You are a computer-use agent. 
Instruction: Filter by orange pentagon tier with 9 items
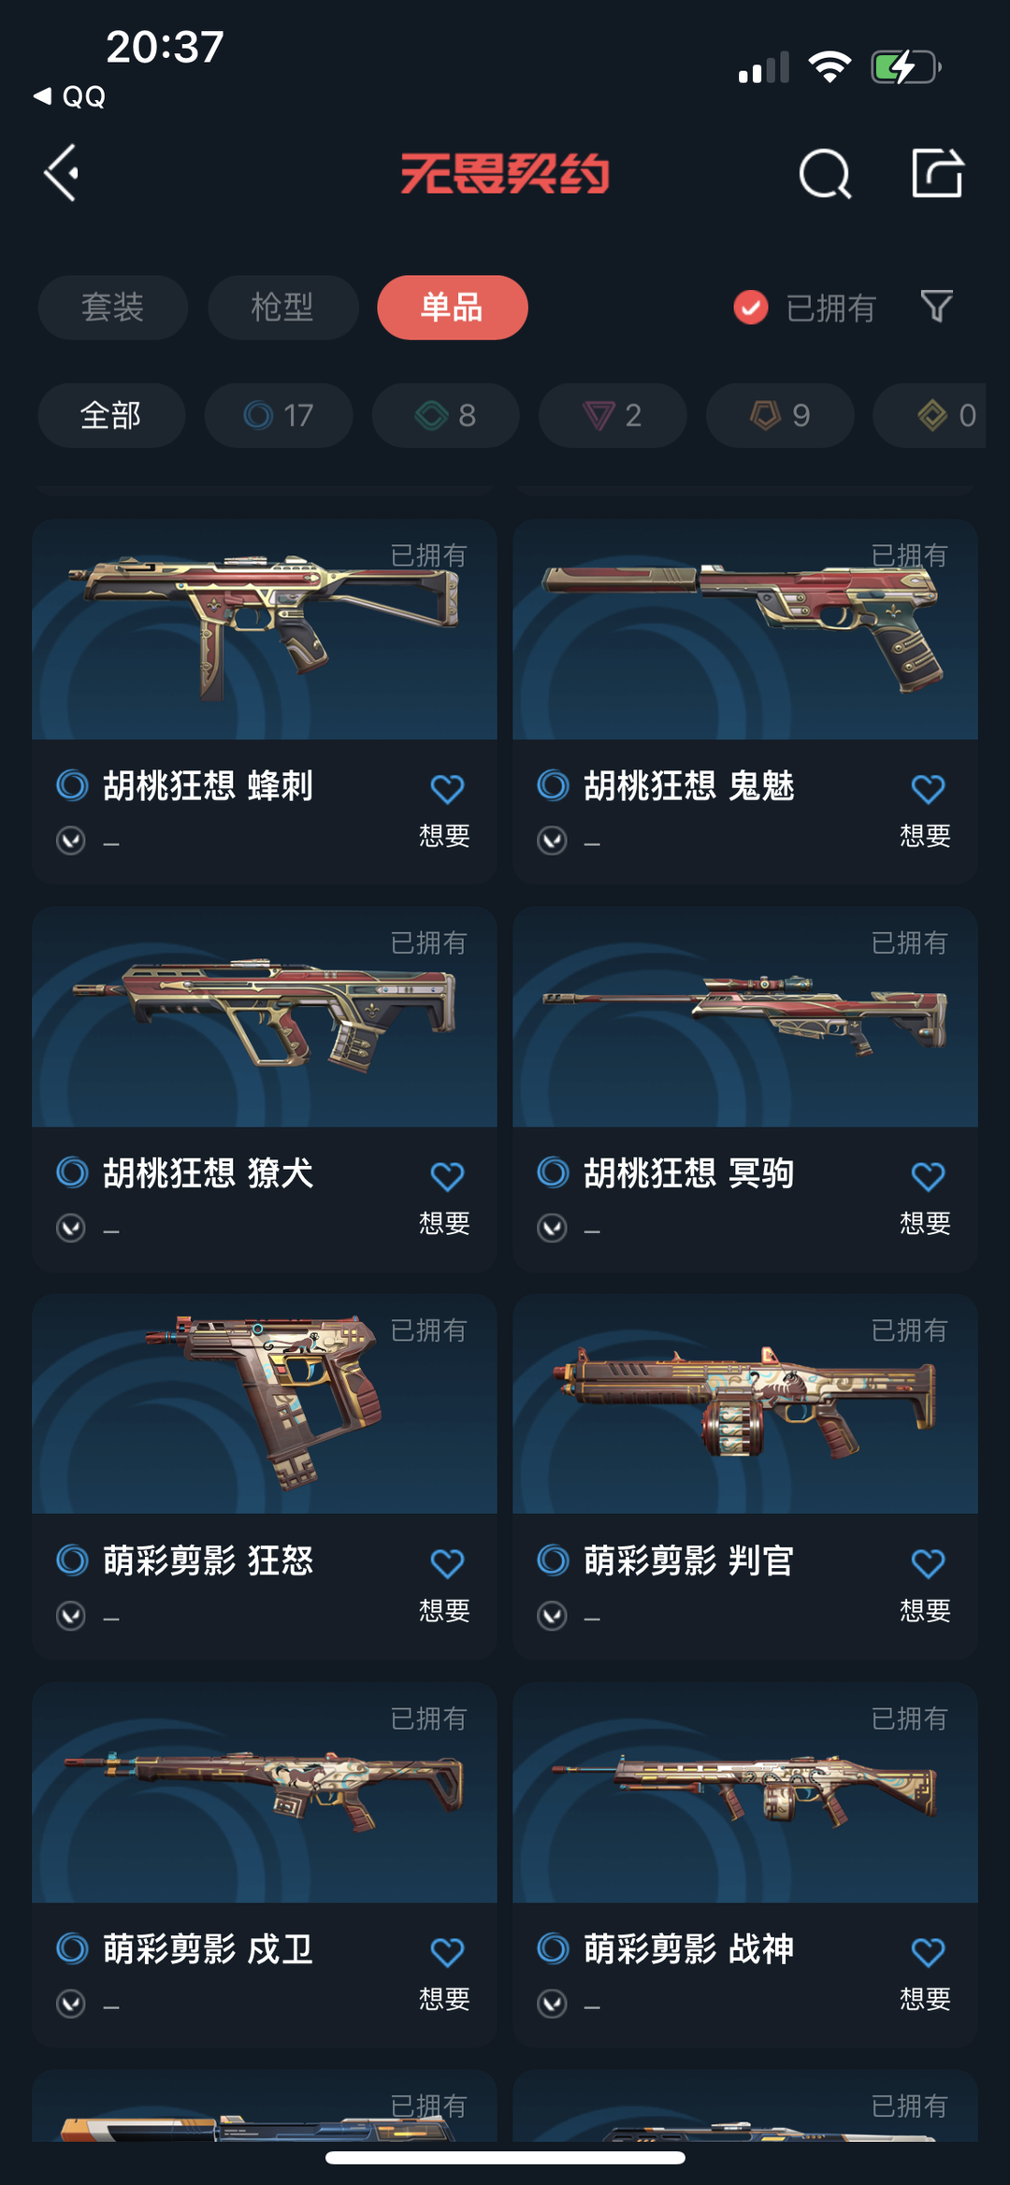(x=780, y=415)
